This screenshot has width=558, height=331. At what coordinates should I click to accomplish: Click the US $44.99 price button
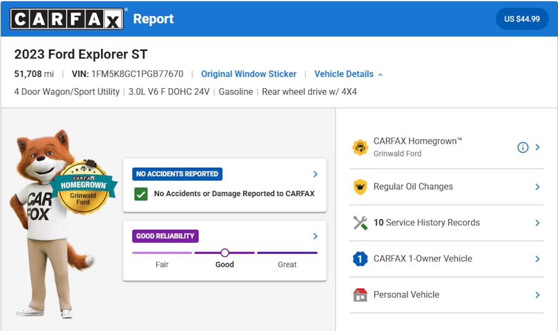click(x=522, y=19)
